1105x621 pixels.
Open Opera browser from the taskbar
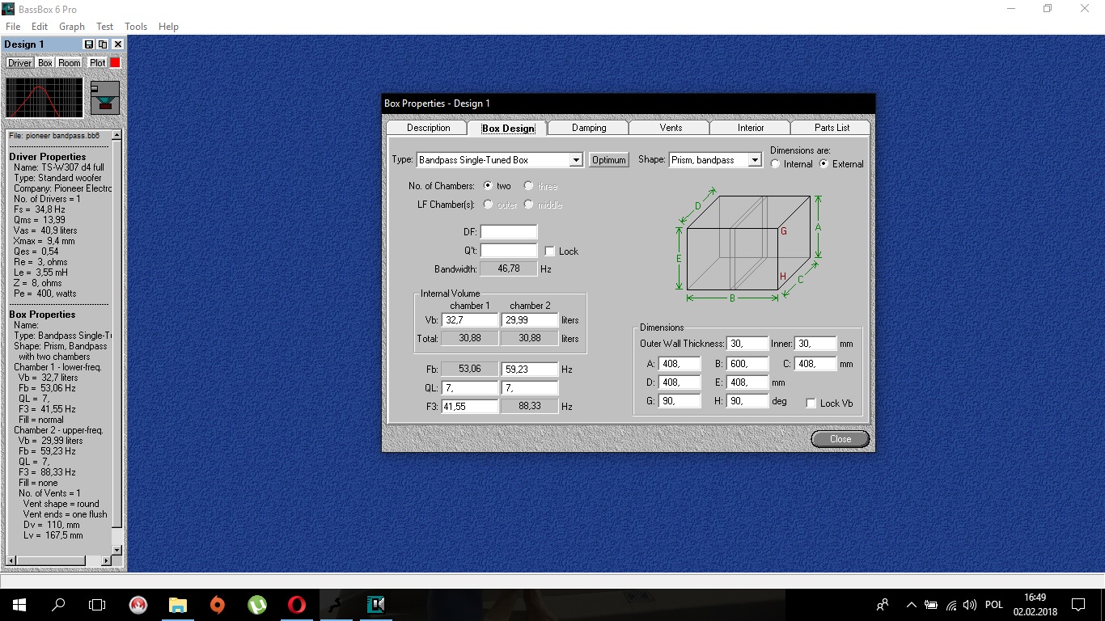pos(297,604)
